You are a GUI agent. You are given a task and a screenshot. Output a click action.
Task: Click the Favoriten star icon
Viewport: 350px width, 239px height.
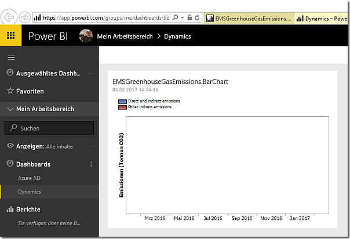[x=10, y=91]
